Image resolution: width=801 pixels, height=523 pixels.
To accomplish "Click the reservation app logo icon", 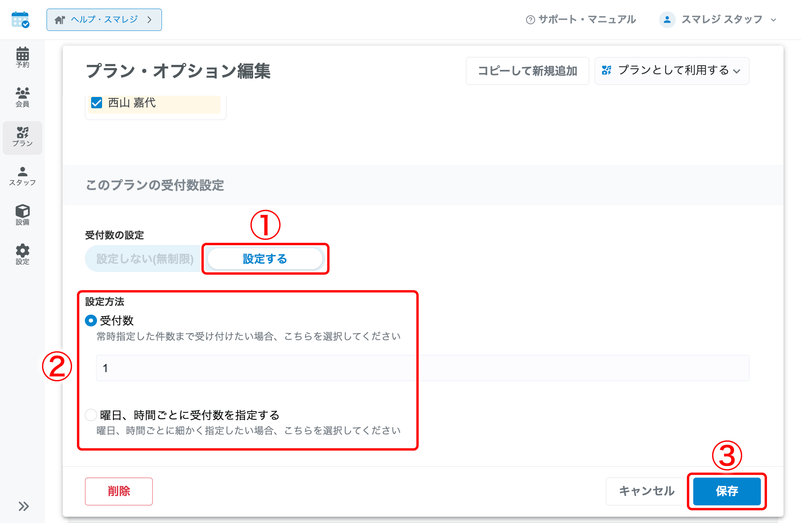I will click(x=20, y=20).
